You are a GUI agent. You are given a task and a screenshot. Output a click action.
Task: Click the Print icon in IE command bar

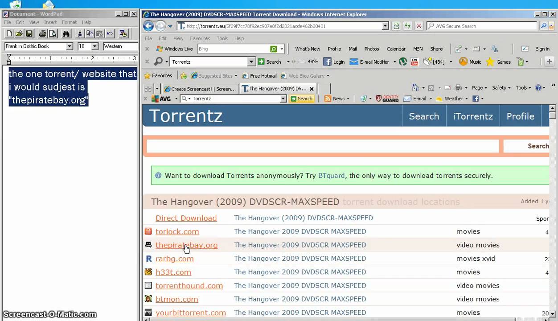[458, 88]
